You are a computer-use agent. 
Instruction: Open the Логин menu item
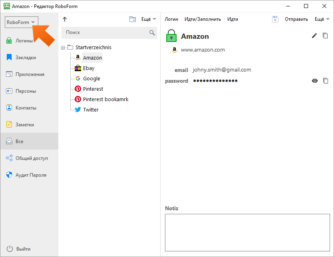(x=171, y=19)
